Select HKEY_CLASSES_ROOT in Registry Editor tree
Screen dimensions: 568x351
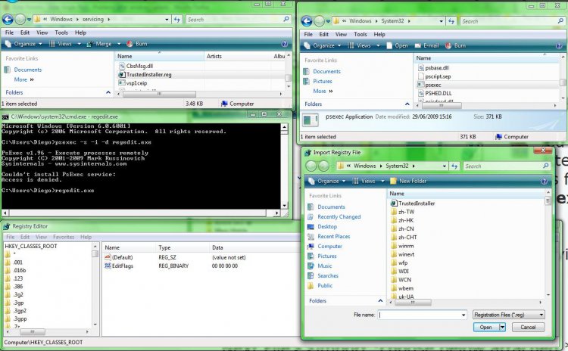pos(31,246)
